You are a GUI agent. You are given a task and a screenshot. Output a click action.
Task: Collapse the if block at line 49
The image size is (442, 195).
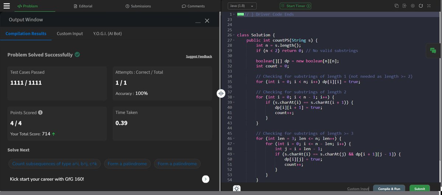coord(234,154)
